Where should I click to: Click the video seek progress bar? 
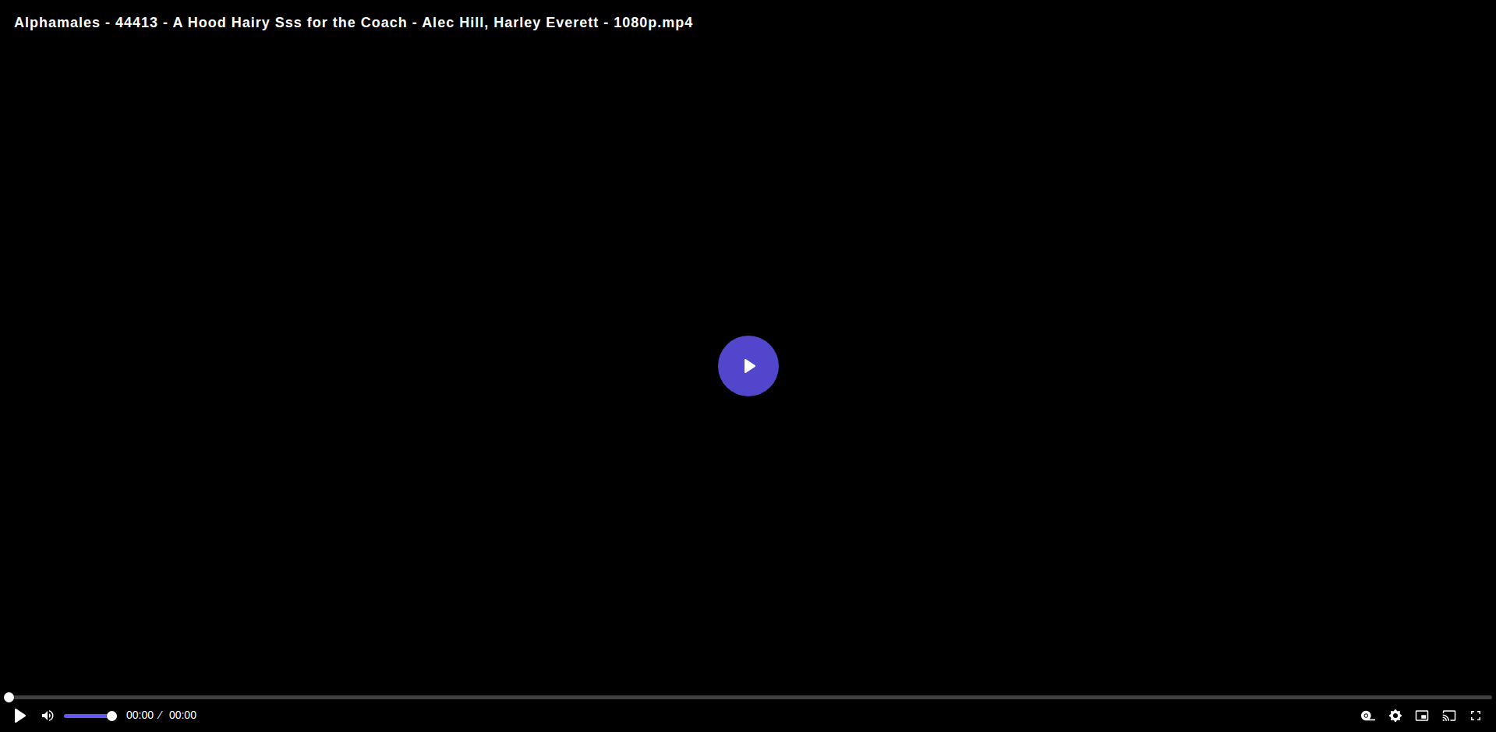pos(748,697)
